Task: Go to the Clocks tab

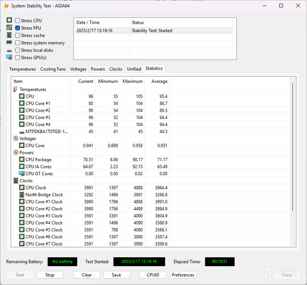Action: 116,69
